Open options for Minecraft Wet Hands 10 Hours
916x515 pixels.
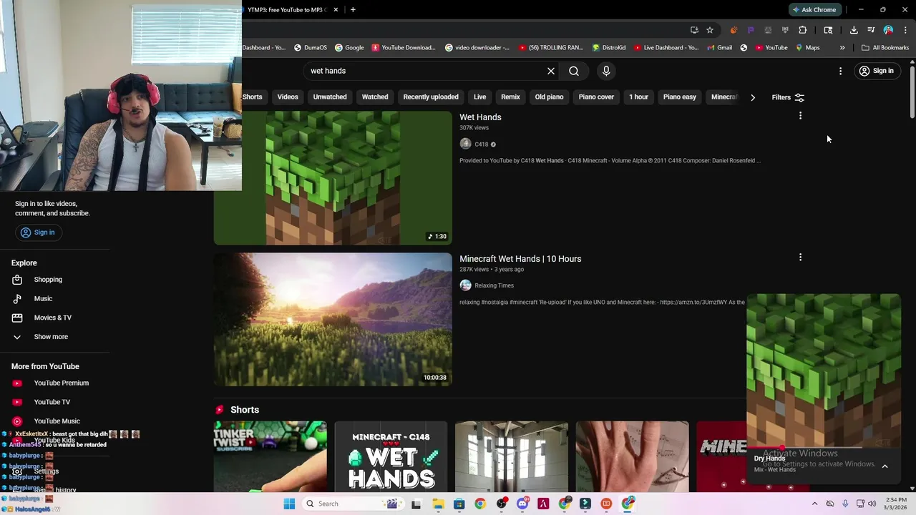pos(800,257)
